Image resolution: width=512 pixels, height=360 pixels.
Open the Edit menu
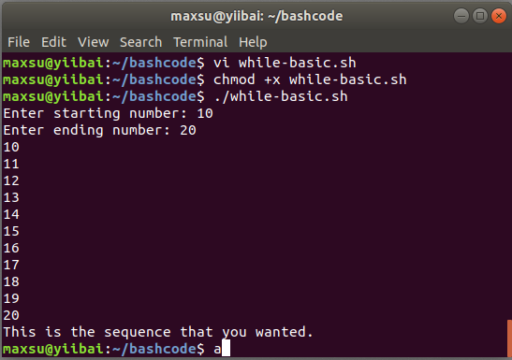point(53,42)
